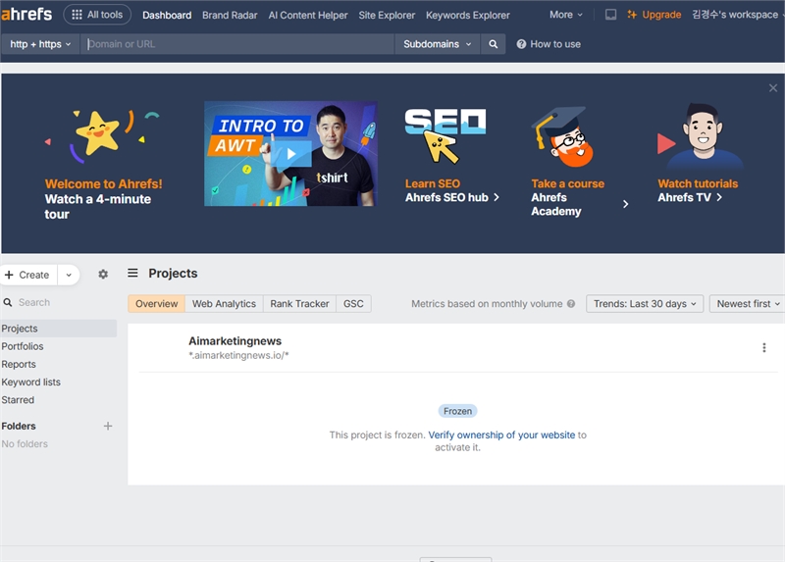Select Projects in the sidebar
785x562 pixels.
click(x=59, y=329)
